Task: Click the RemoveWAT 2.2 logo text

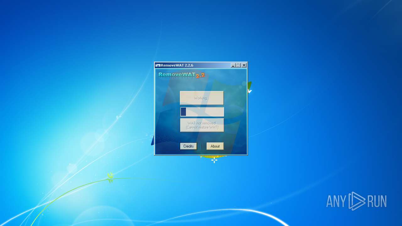Action: 182,75
